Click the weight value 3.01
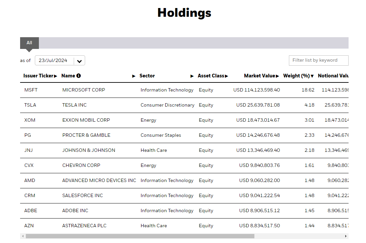The image size is (366, 243). (x=309, y=120)
